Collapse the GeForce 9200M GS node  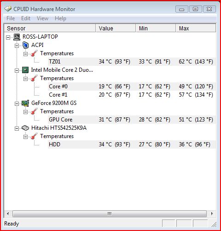(x=17, y=104)
